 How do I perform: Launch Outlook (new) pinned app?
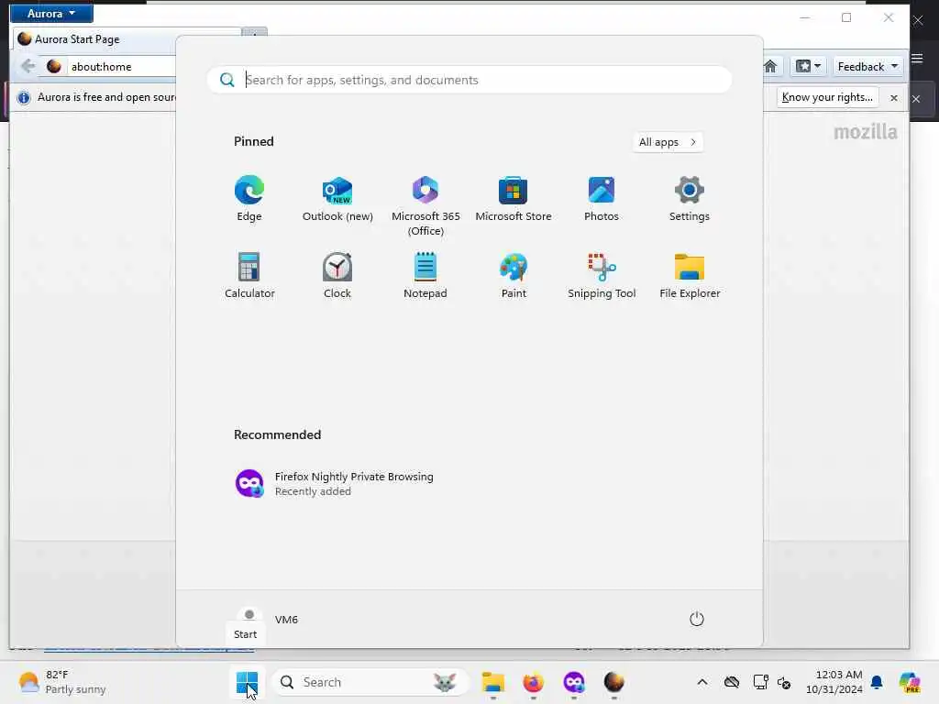(x=337, y=198)
